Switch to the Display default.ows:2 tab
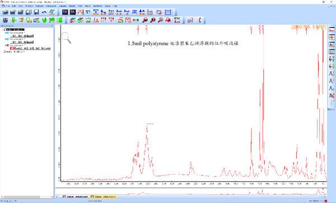 (103, 197)
